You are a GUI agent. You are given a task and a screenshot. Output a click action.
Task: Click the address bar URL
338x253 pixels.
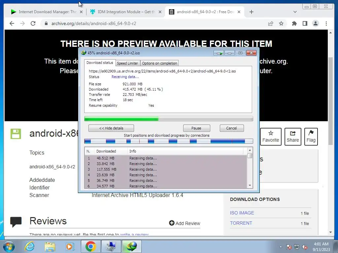(x=94, y=23)
